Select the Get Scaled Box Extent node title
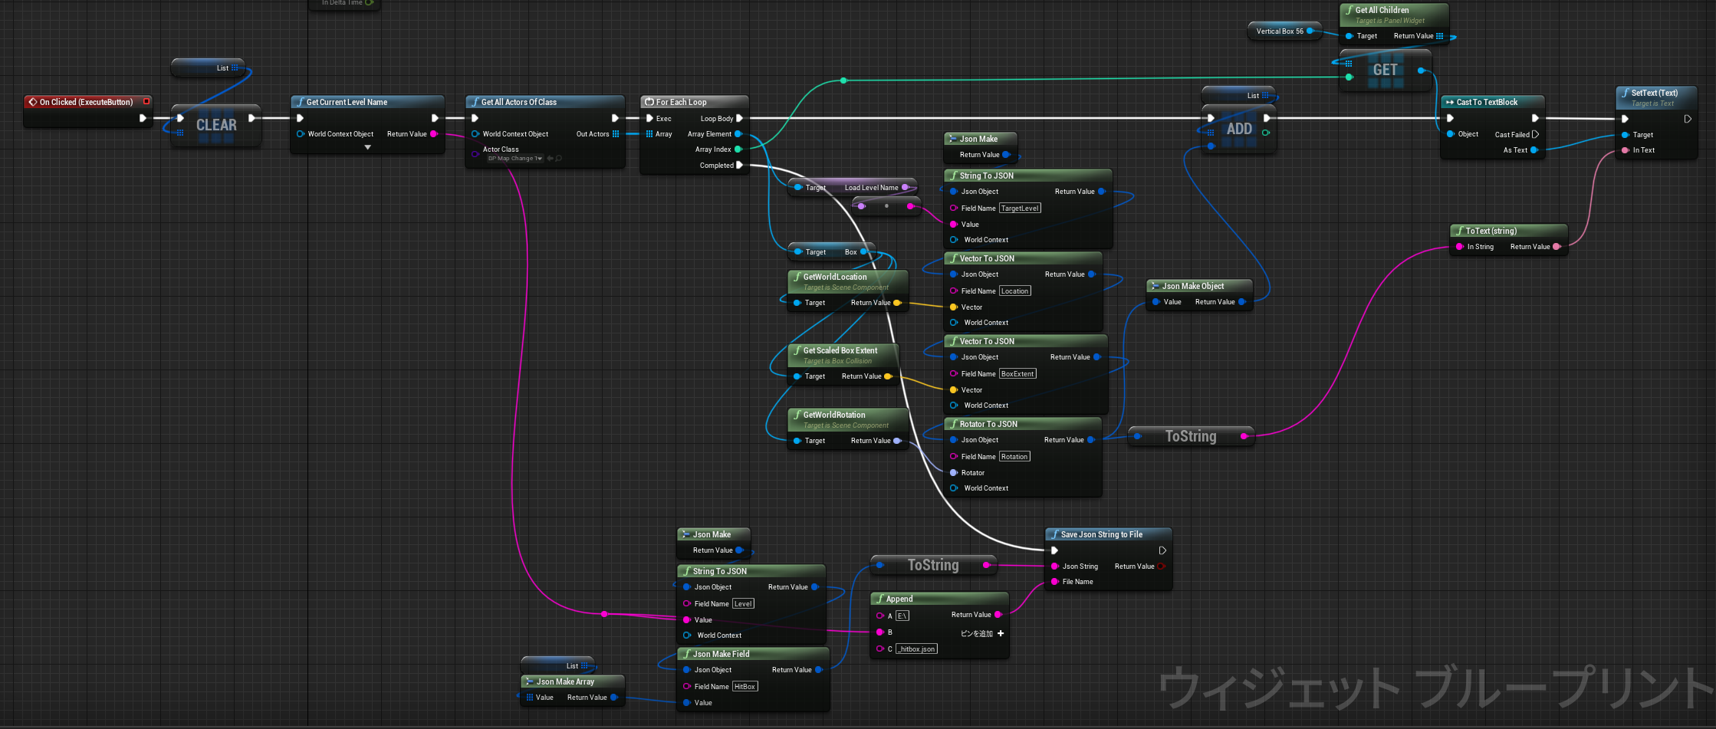The height and width of the screenshot is (729, 1716). click(x=840, y=350)
